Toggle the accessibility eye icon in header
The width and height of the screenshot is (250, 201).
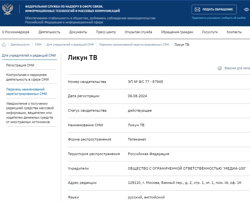click(247, 9)
